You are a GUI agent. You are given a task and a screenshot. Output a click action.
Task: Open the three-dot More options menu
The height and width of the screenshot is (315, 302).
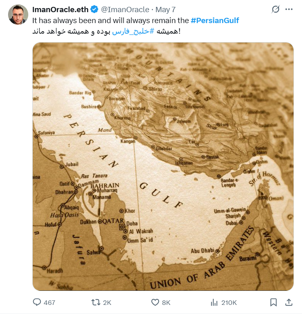(x=289, y=9)
